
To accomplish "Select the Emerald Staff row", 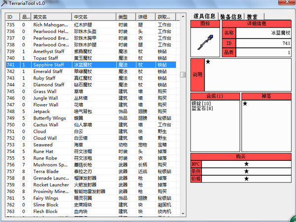I will [91, 72].
